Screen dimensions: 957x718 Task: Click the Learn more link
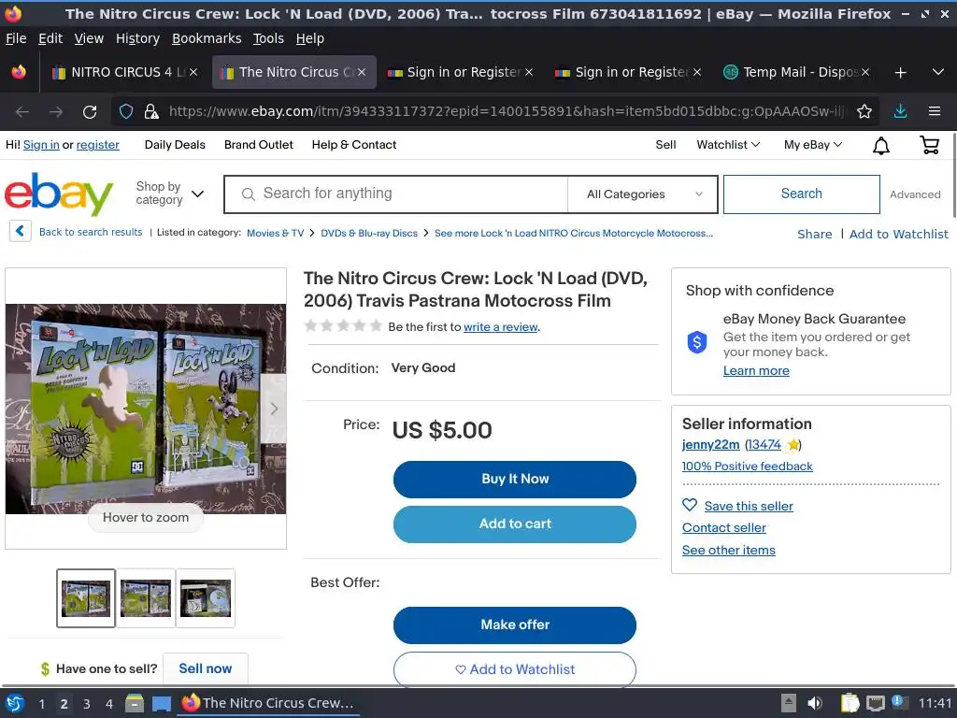(x=756, y=370)
